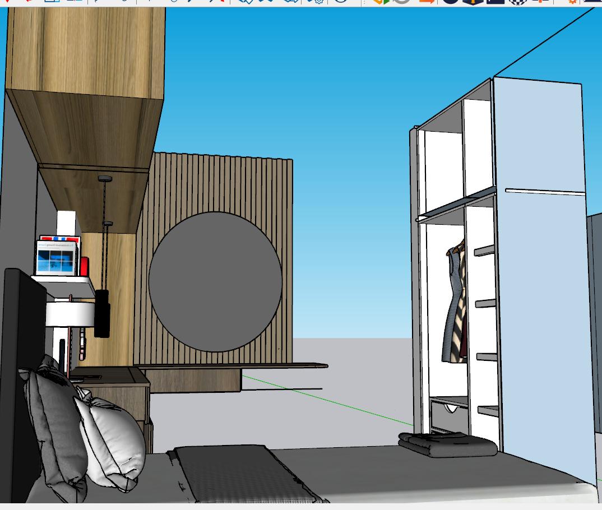This screenshot has height=510, width=602.
Task: Click the orange gear icon at far right
Action: [572, 2]
